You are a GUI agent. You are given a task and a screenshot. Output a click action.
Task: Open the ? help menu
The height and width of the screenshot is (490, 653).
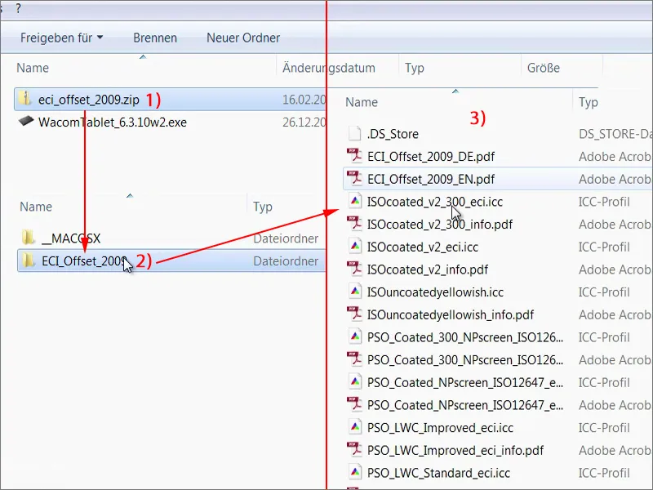18,9
